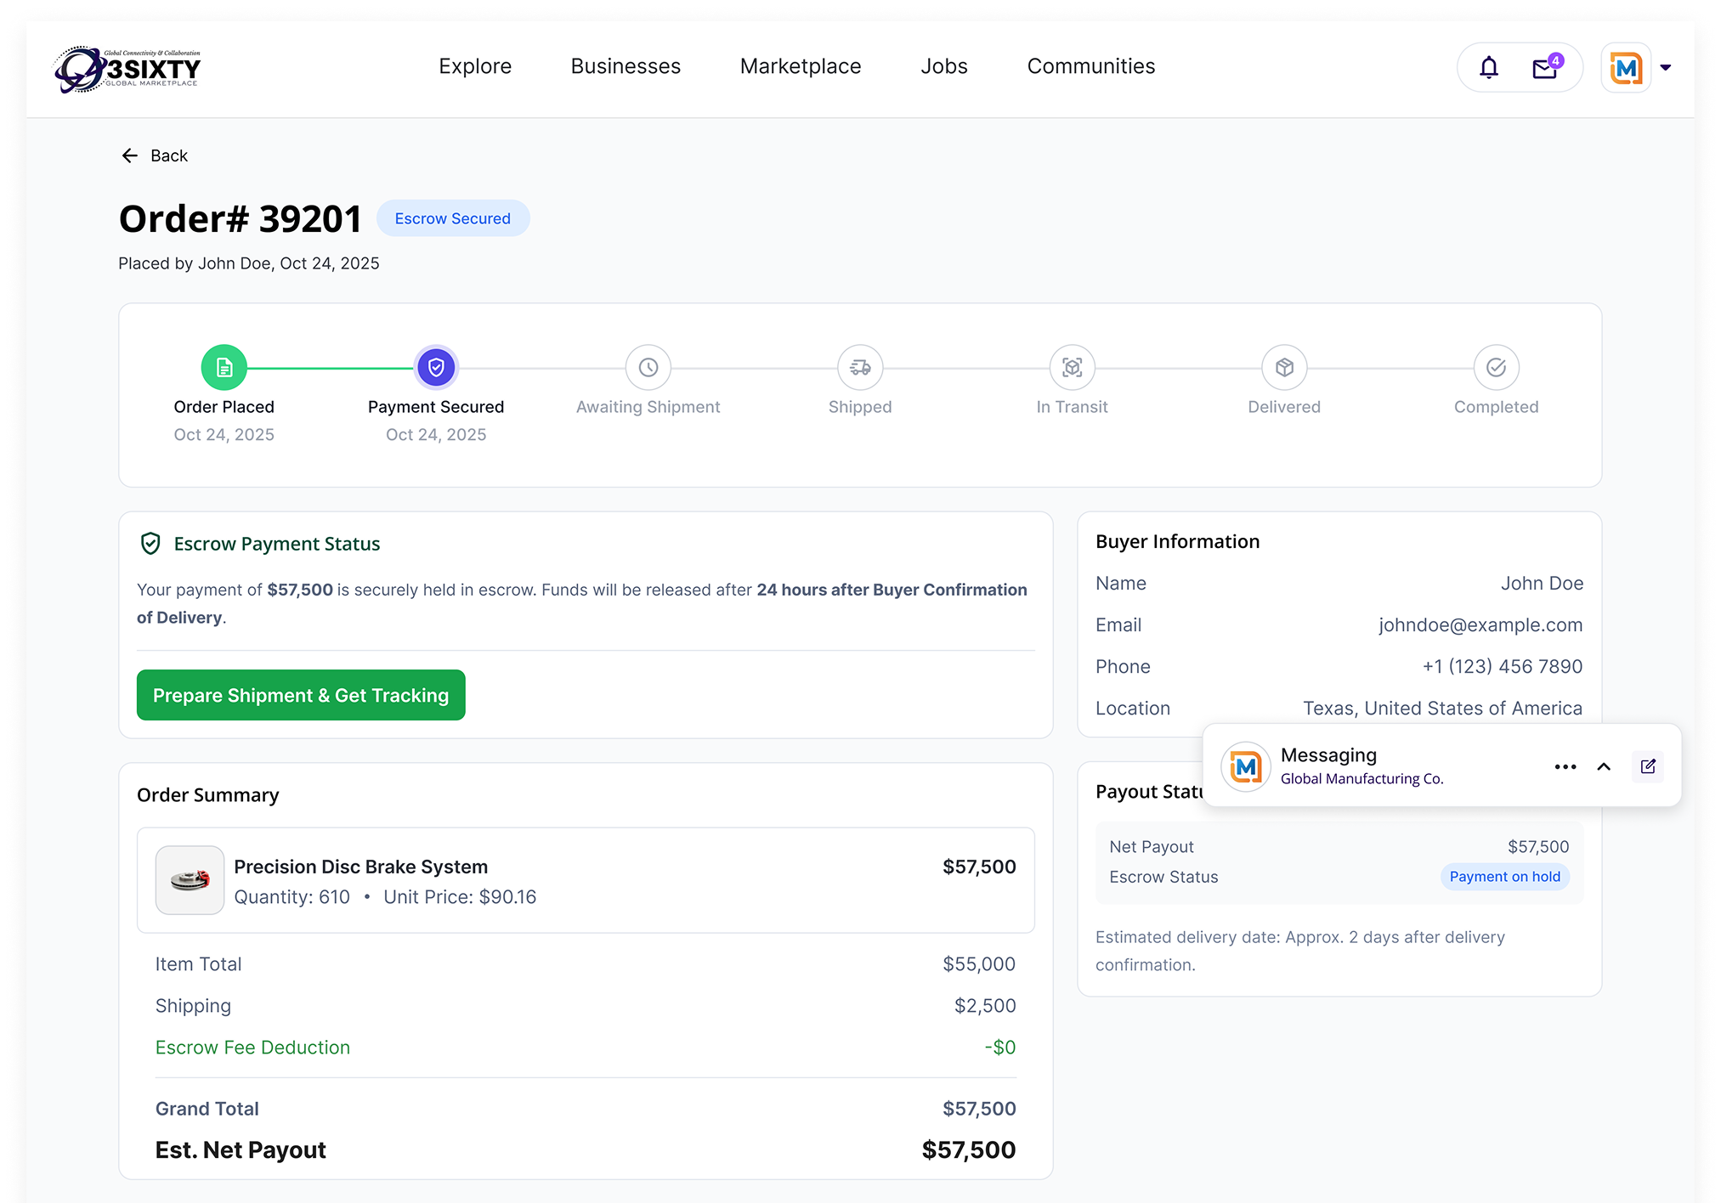Screen dimensions: 1721x1203
Task: Click the Global Manufacturing Co. label
Action: (1362, 779)
